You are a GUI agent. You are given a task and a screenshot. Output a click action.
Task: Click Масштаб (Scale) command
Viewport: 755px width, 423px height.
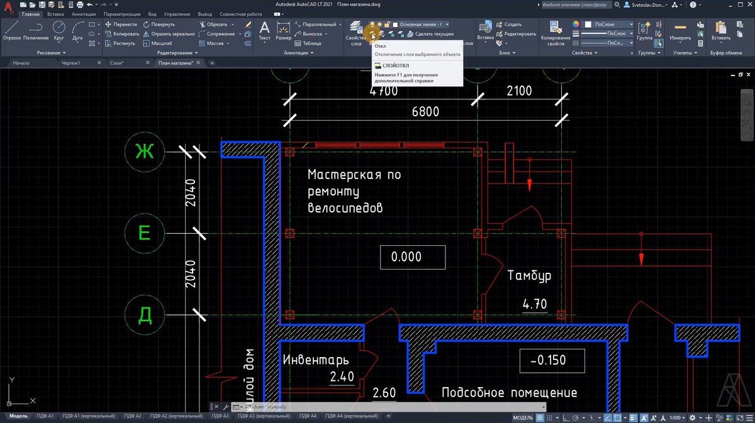tap(157, 43)
